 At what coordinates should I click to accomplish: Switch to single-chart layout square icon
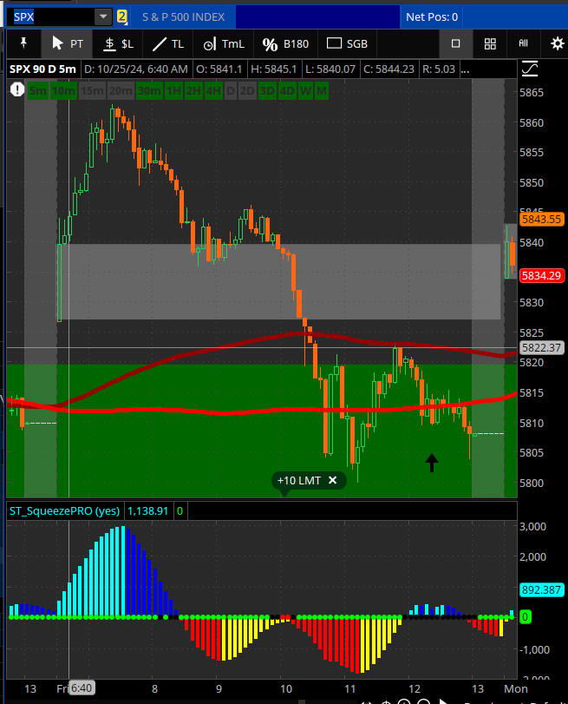click(x=455, y=43)
